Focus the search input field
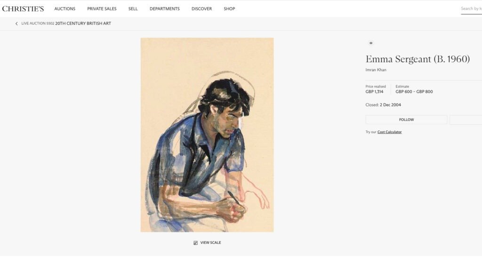Screen dimensions: 482x271 point(471,9)
